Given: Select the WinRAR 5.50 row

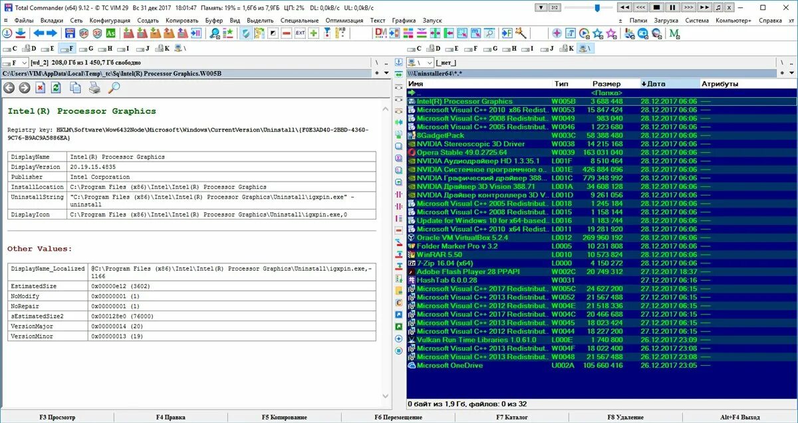Looking at the screenshot, I should pos(601,255).
